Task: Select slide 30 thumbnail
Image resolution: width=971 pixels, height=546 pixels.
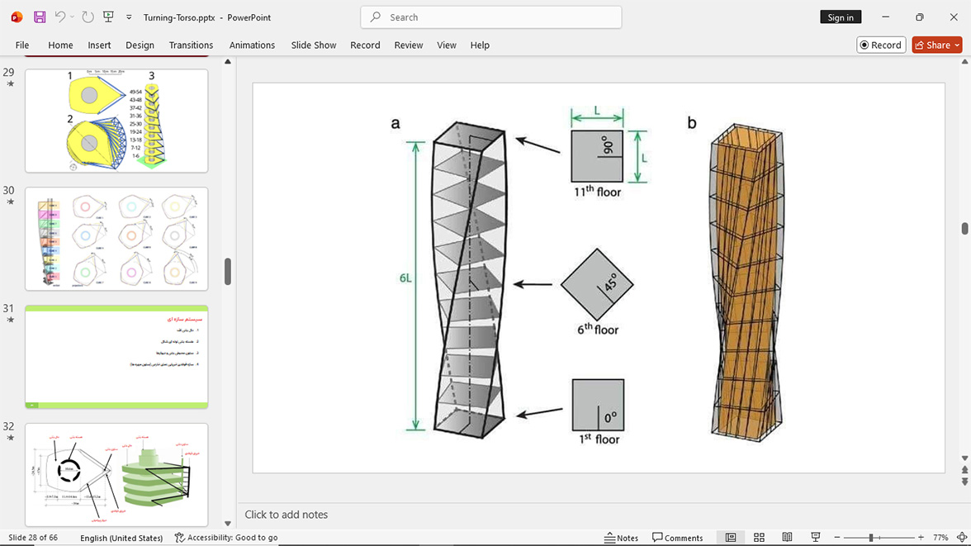Action: point(116,239)
